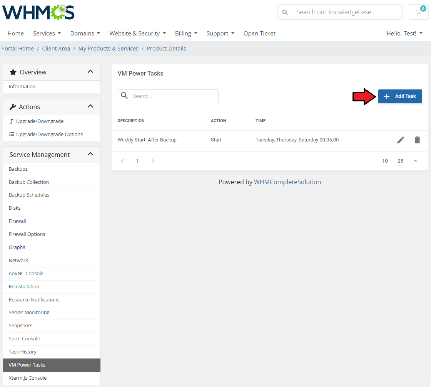Focus the VM Power Tasks search field
The height and width of the screenshot is (387, 431).
coord(168,96)
